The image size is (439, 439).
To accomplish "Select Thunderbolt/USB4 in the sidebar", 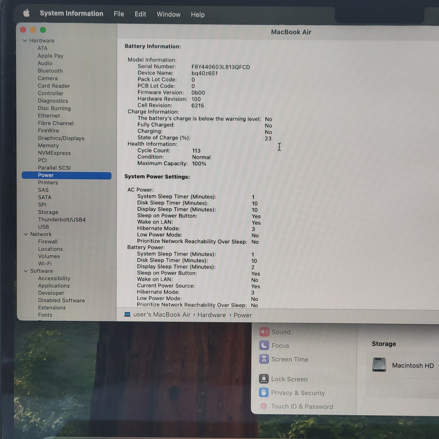I will click(62, 219).
